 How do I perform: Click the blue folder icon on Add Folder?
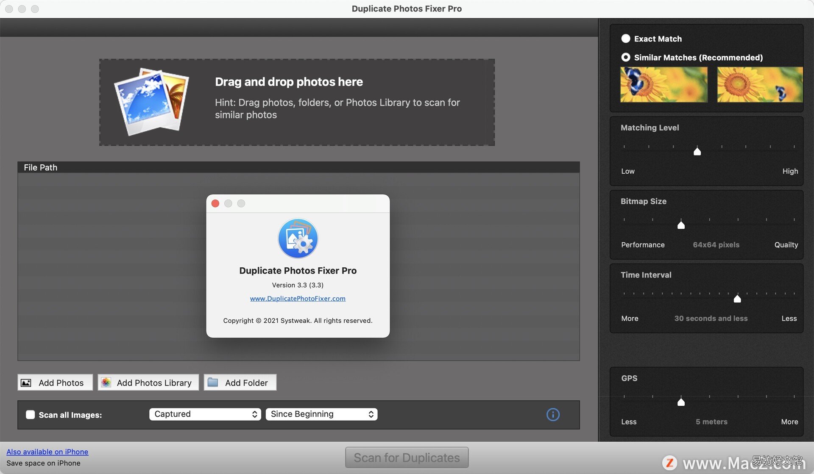(213, 383)
